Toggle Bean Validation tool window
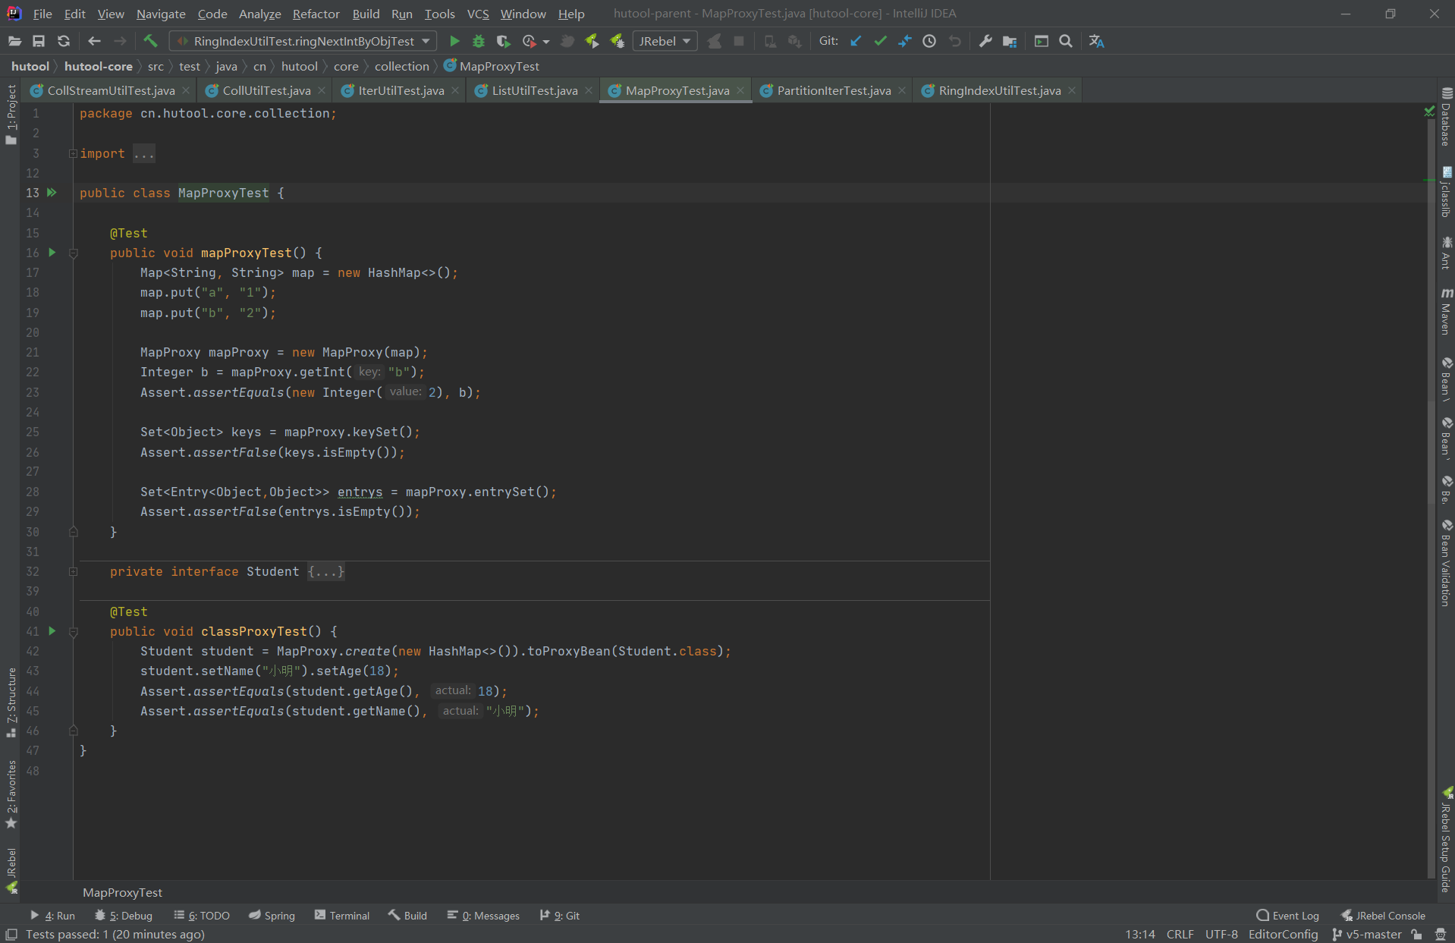The height and width of the screenshot is (943, 1455). click(x=1446, y=562)
